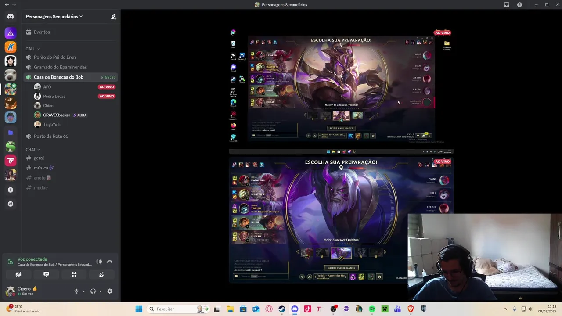Open the geral text channel
This screenshot has height=316, width=562.
pos(71,158)
